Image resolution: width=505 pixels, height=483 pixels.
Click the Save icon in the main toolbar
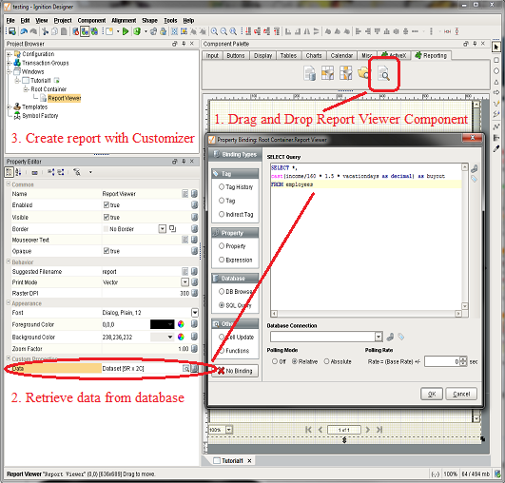[x=12, y=31]
